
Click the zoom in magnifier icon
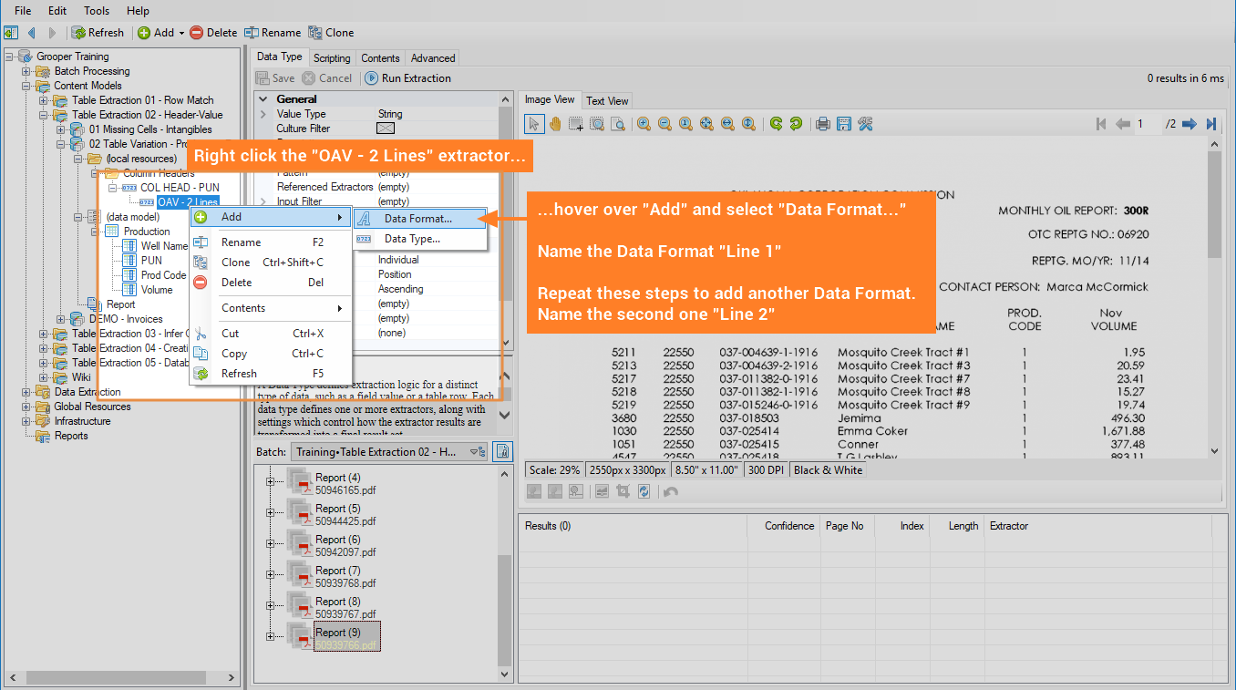point(644,124)
